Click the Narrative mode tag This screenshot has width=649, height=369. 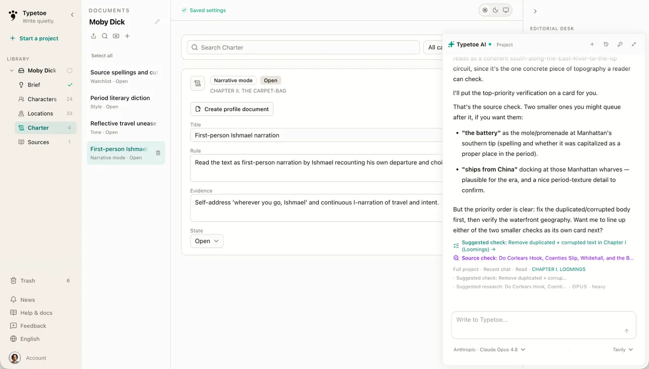[233, 80]
